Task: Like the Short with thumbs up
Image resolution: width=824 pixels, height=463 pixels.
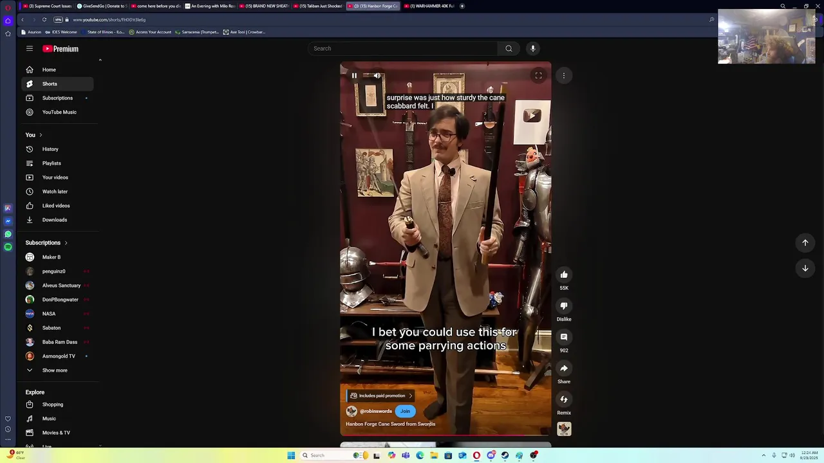Action: point(564,275)
